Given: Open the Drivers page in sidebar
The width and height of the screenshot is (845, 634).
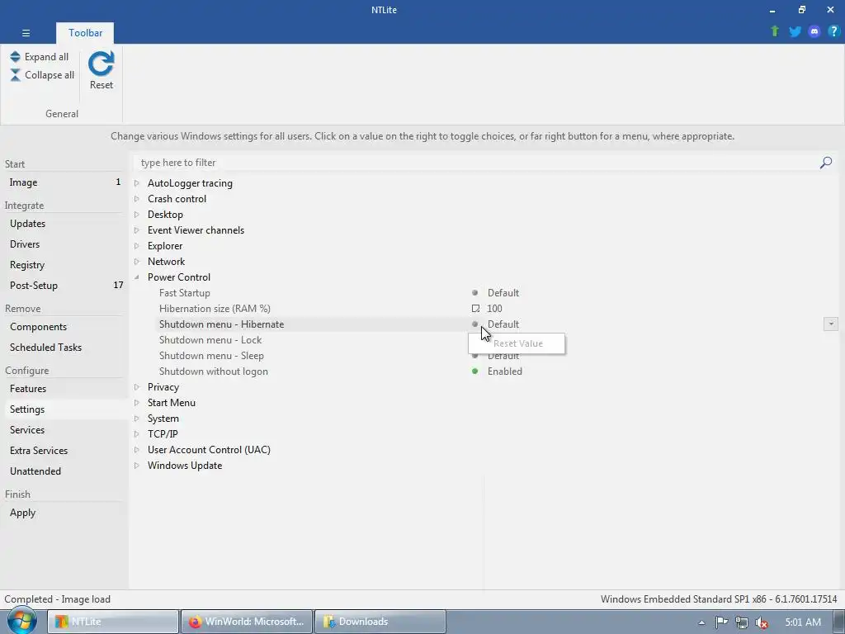Looking at the screenshot, I should [64, 244].
